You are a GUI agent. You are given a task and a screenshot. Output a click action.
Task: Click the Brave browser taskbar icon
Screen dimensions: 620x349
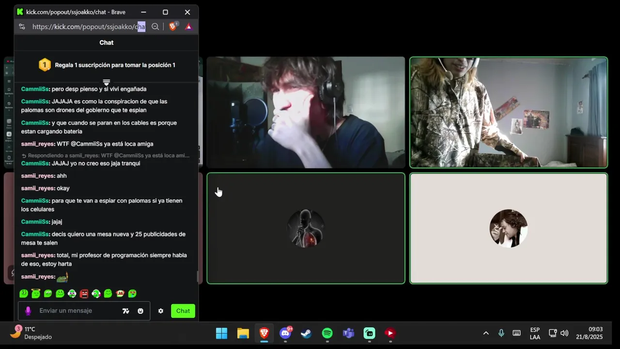point(264,333)
